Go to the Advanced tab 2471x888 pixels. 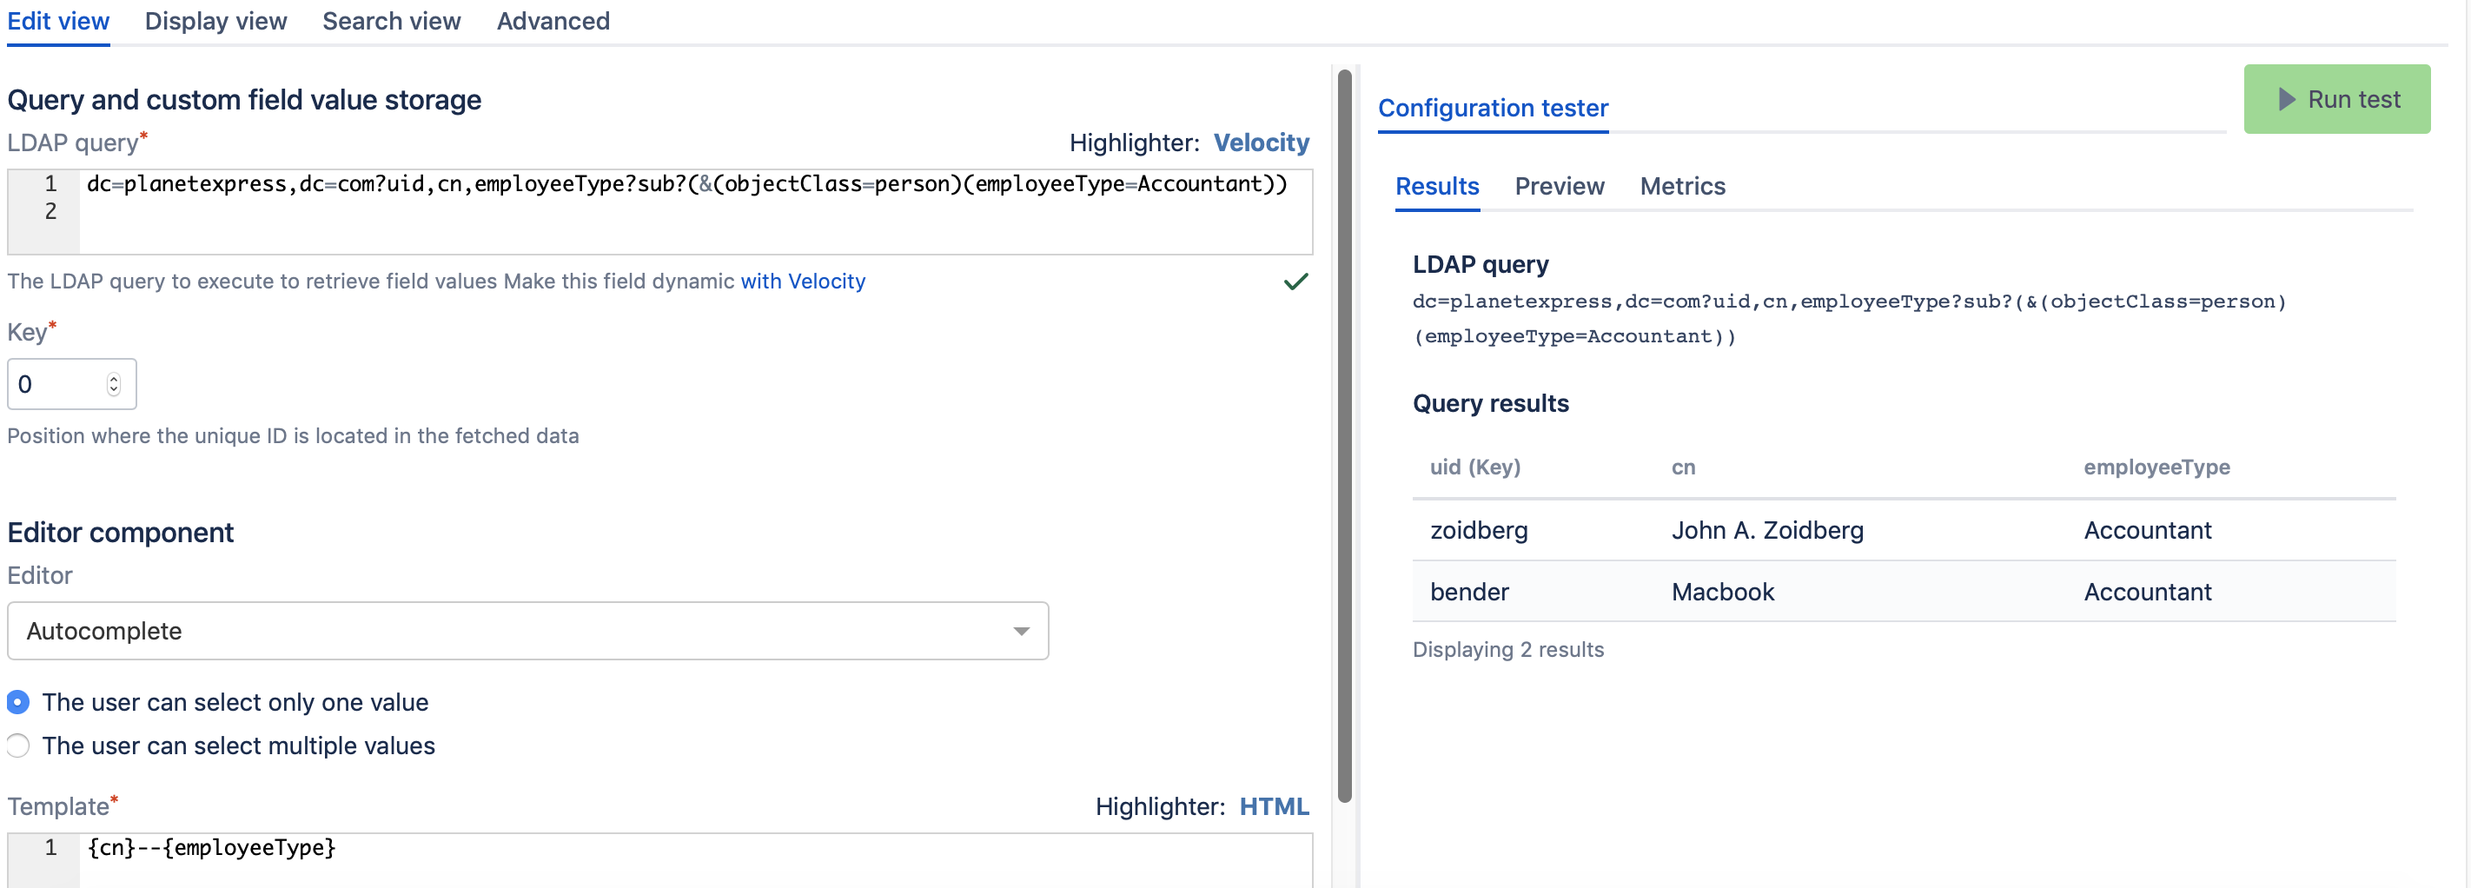[x=553, y=21]
